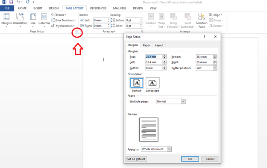This screenshot has width=267, height=168.
Task: Click the Save icon in title bar
Action: pos(11,2)
